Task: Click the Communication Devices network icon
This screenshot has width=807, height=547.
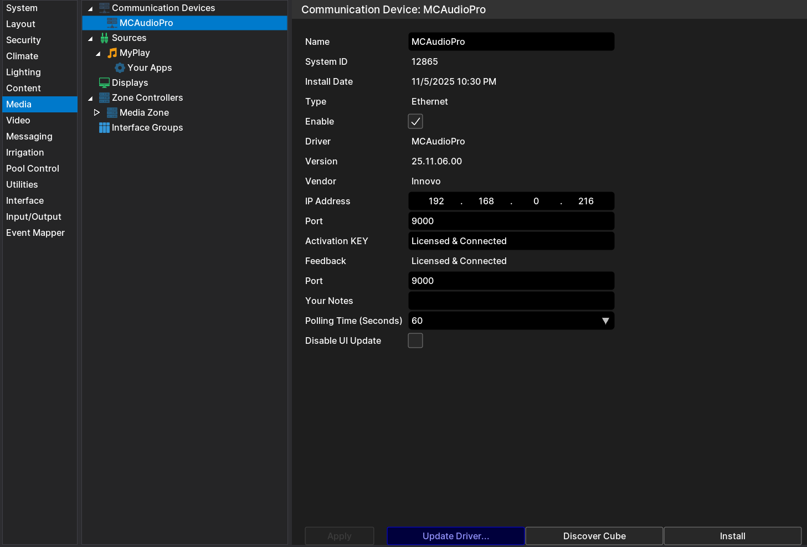Action: [x=104, y=8]
